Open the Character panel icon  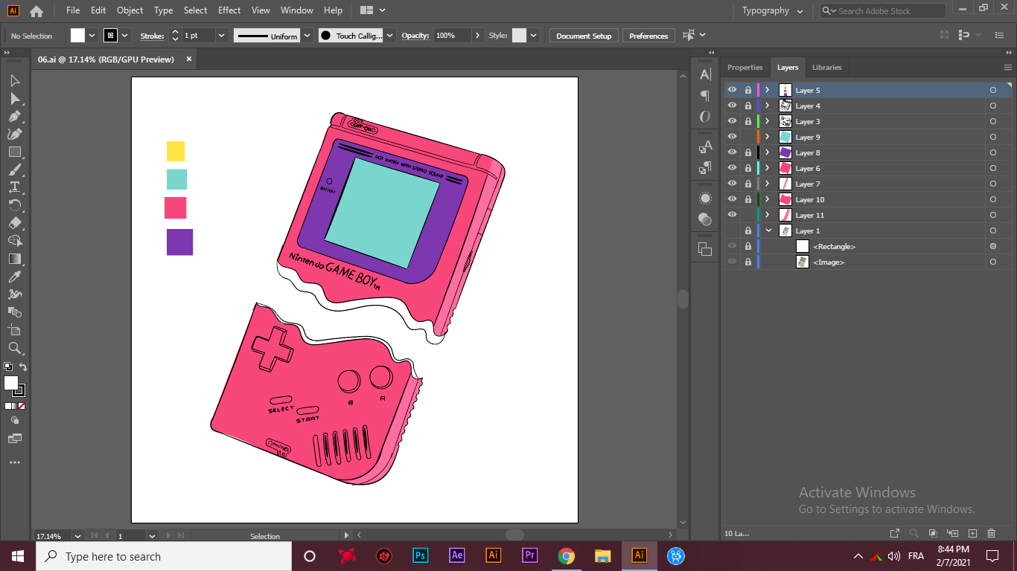705,74
